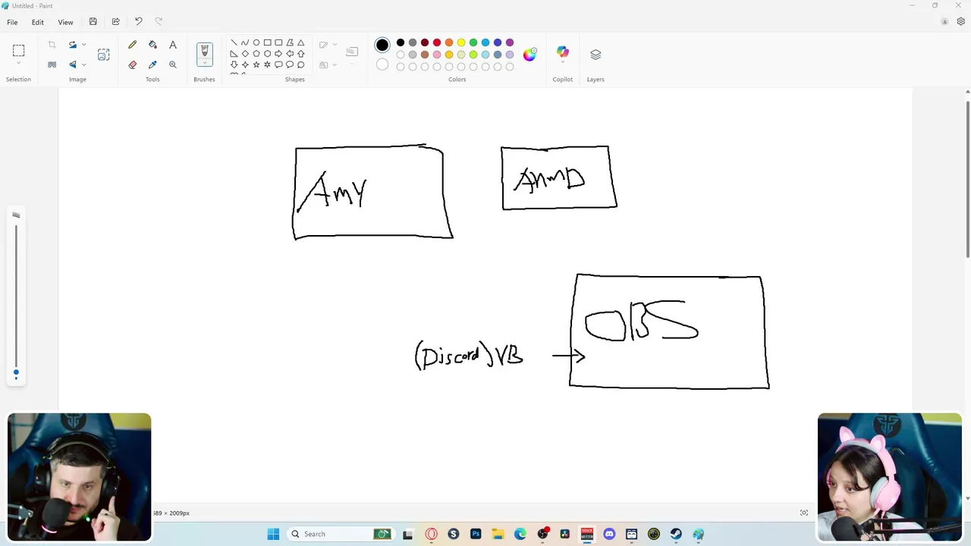The height and width of the screenshot is (546, 971).
Task: Open Microsoft Edge from the taskbar
Action: (520, 534)
